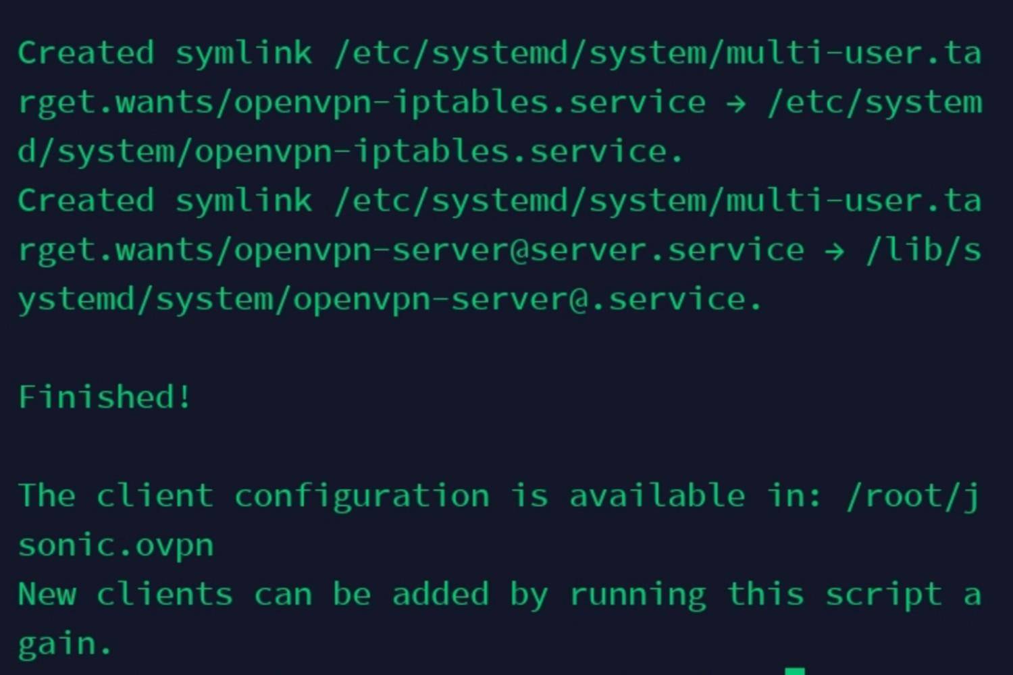
Task: Click the word "clients" in the last message
Action: pos(165,595)
